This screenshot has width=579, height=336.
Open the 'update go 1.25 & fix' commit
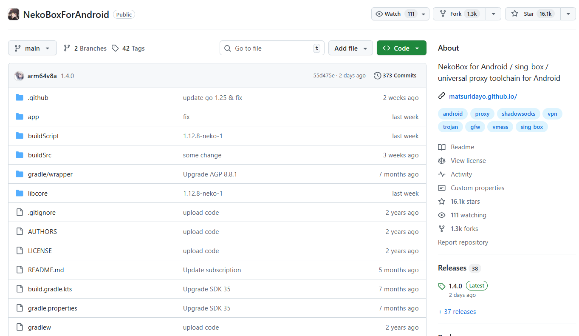212,97
